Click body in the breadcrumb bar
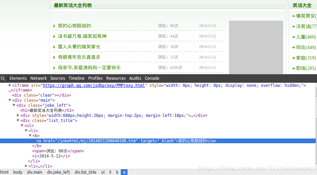 (x=18, y=172)
